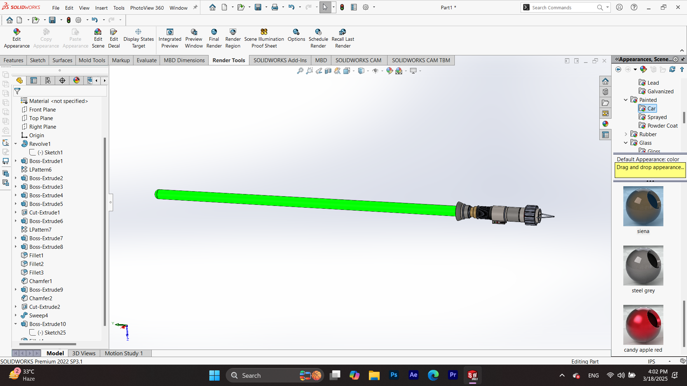This screenshot has width=687, height=386.
Task: Open the DisplayManager tab in feature tree
Action: point(76,80)
